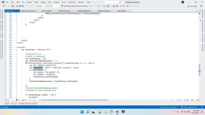Screen dimensions: 205x115
Task: Click the Visual Studio taskbar icon
Action: coord(117,112)
